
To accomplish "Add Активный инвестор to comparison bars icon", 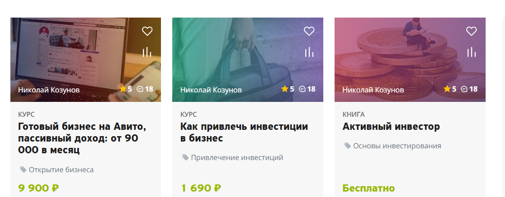I will [472, 52].
